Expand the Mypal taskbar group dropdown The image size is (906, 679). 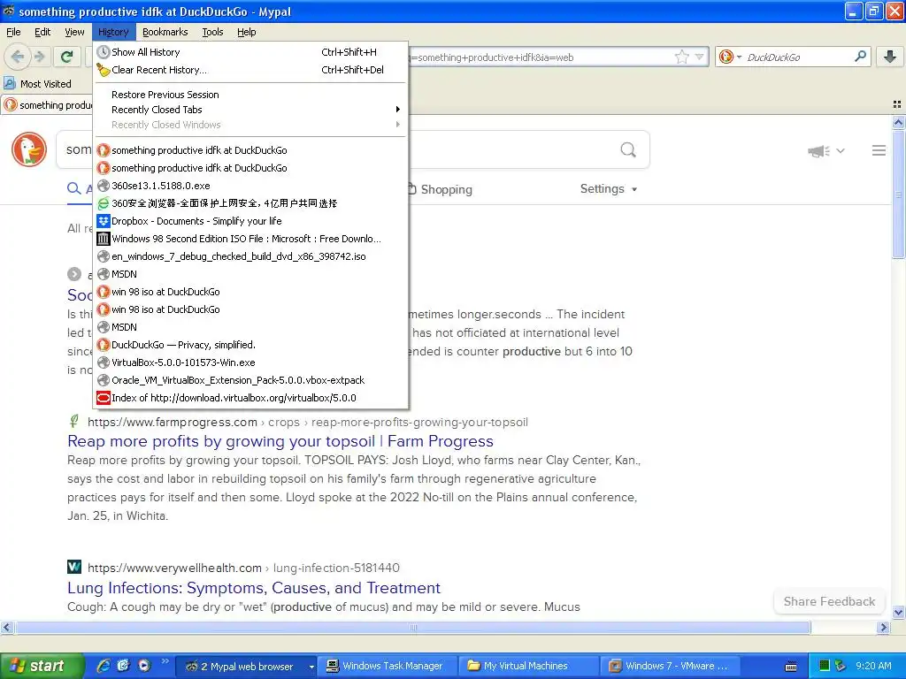pos(311,667)
